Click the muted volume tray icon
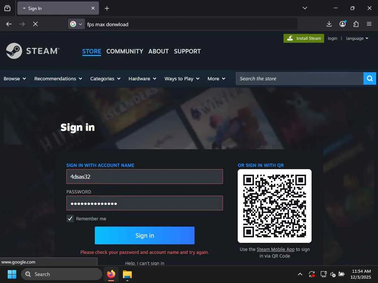 pyautogui.click(x=333, y=274)
